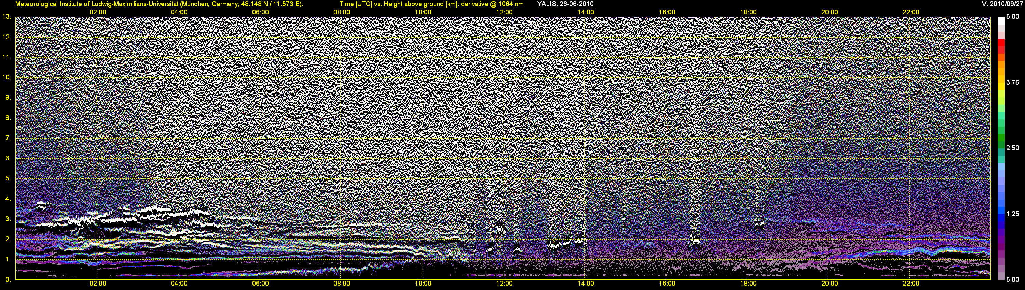Viewport: 1025px width, 290px height.
Task: Click the 13. height axis label
Action: click(x=6, y=17)
